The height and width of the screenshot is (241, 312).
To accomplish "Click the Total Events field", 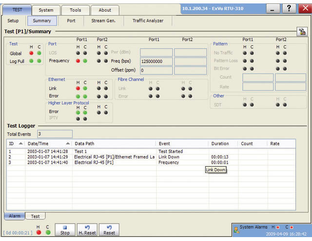I will click(x=55, y=134).
